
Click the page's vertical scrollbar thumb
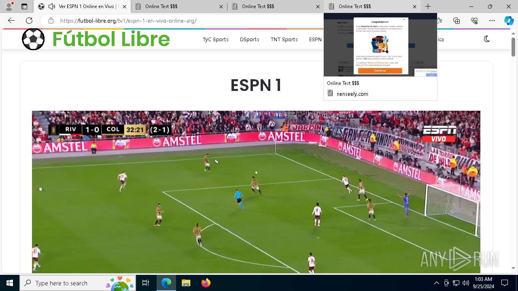[513, 47]
